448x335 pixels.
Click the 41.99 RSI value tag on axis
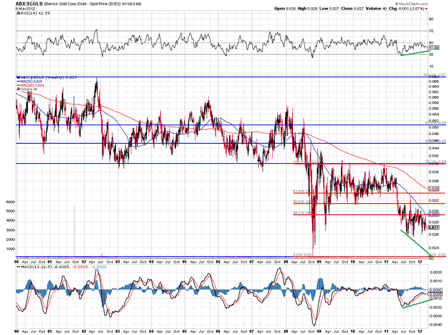pyautogui.click(x=434, y=48)
